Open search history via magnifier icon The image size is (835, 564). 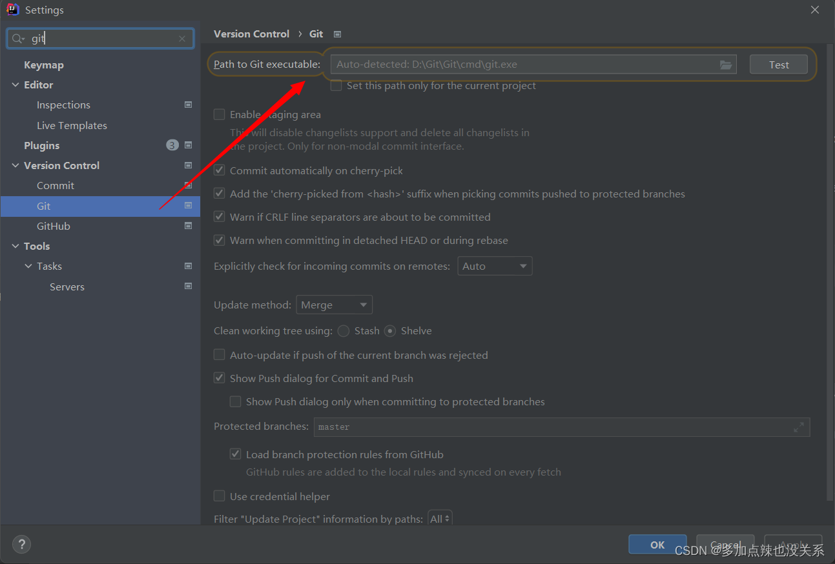tap(19, 39)
